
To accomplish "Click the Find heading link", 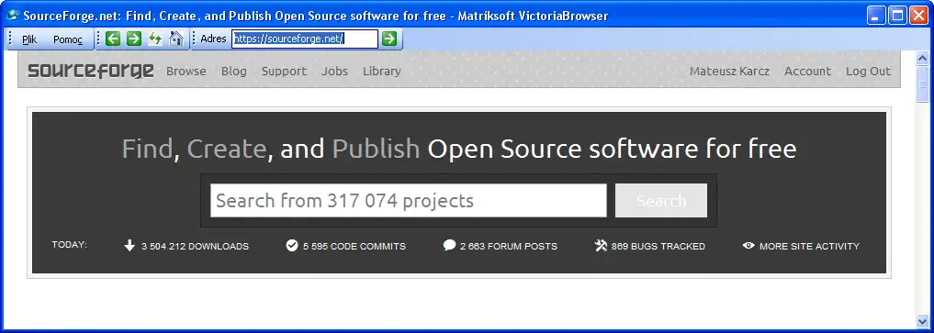I will 147,148.
